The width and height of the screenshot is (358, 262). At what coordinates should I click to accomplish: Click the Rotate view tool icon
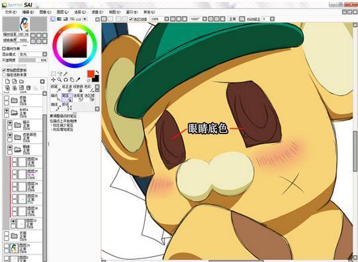tap(66, 80)
